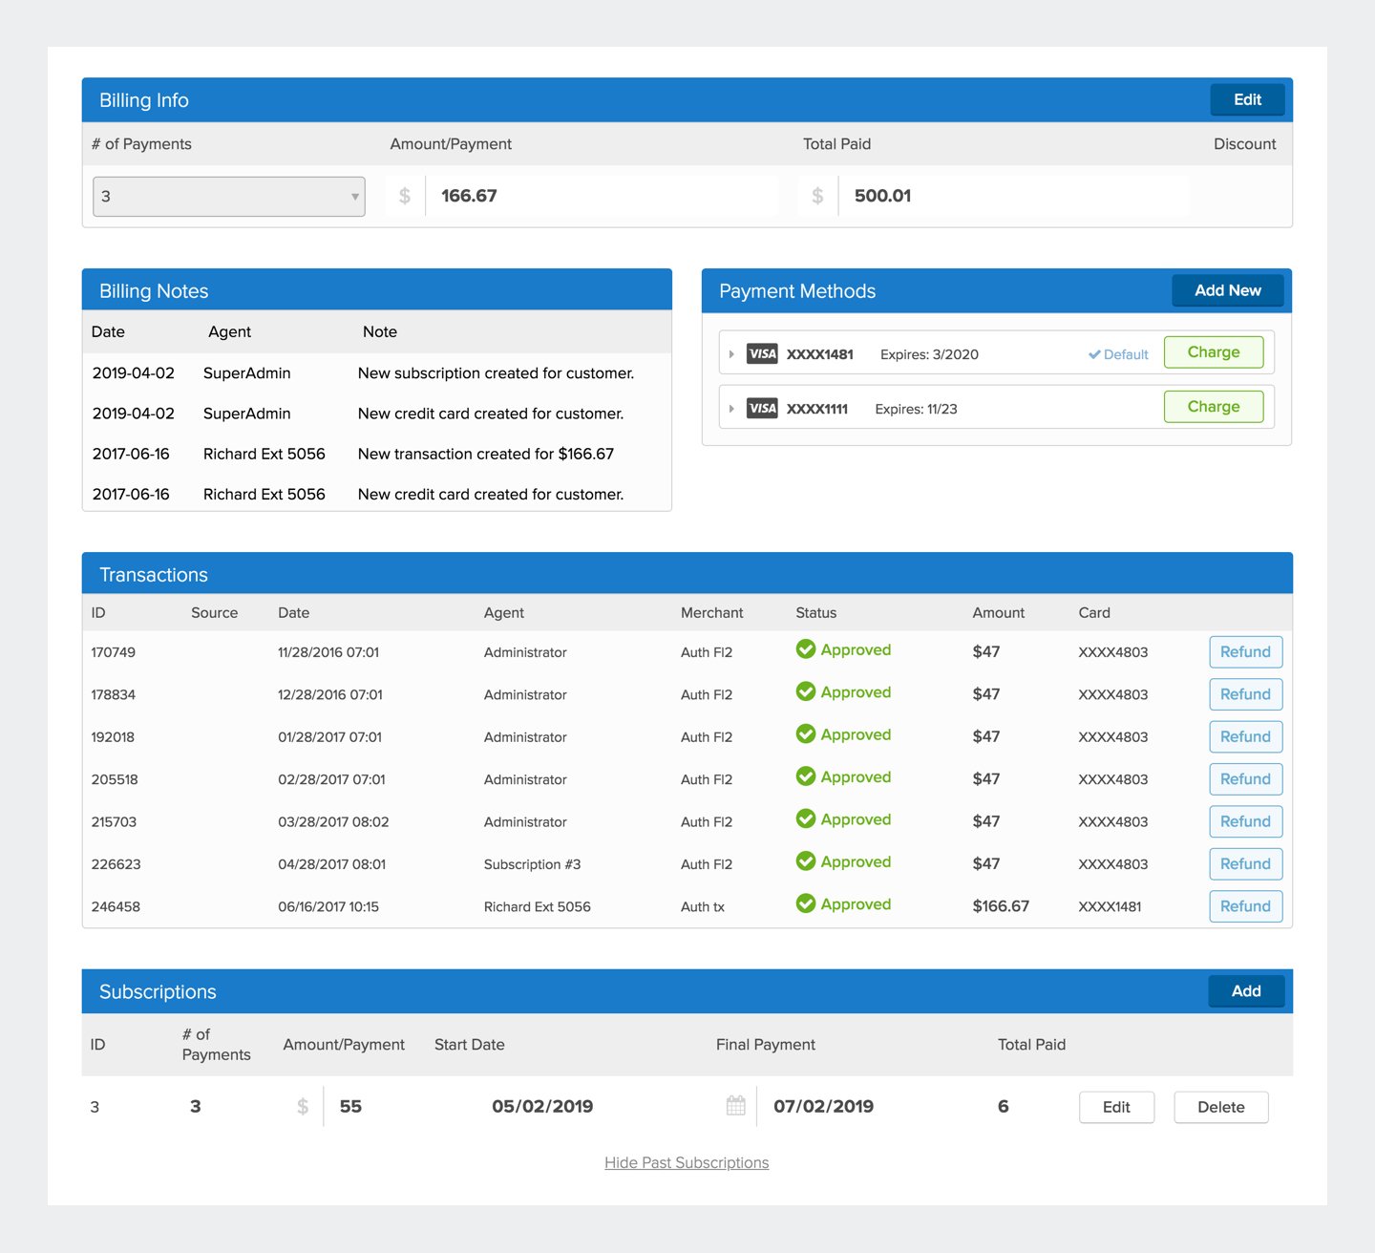
Task: Refund transaction 192018
Action: pyautogui.click(x=1244, y=736)
